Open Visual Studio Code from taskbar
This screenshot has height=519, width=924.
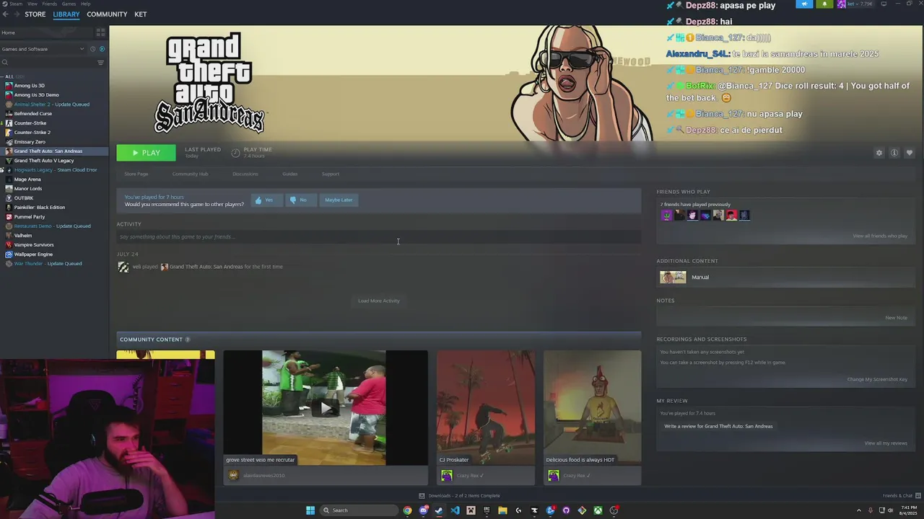[455, 510]
